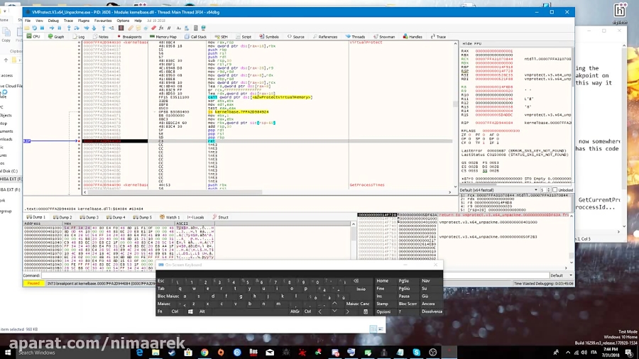This screenshot has width=639, height=359.
Task: Click the Pause execution toolbar icon
Action: click(60, 28)
